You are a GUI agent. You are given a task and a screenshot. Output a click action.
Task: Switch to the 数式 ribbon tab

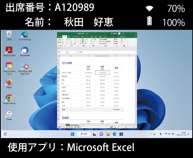[82, 37]
